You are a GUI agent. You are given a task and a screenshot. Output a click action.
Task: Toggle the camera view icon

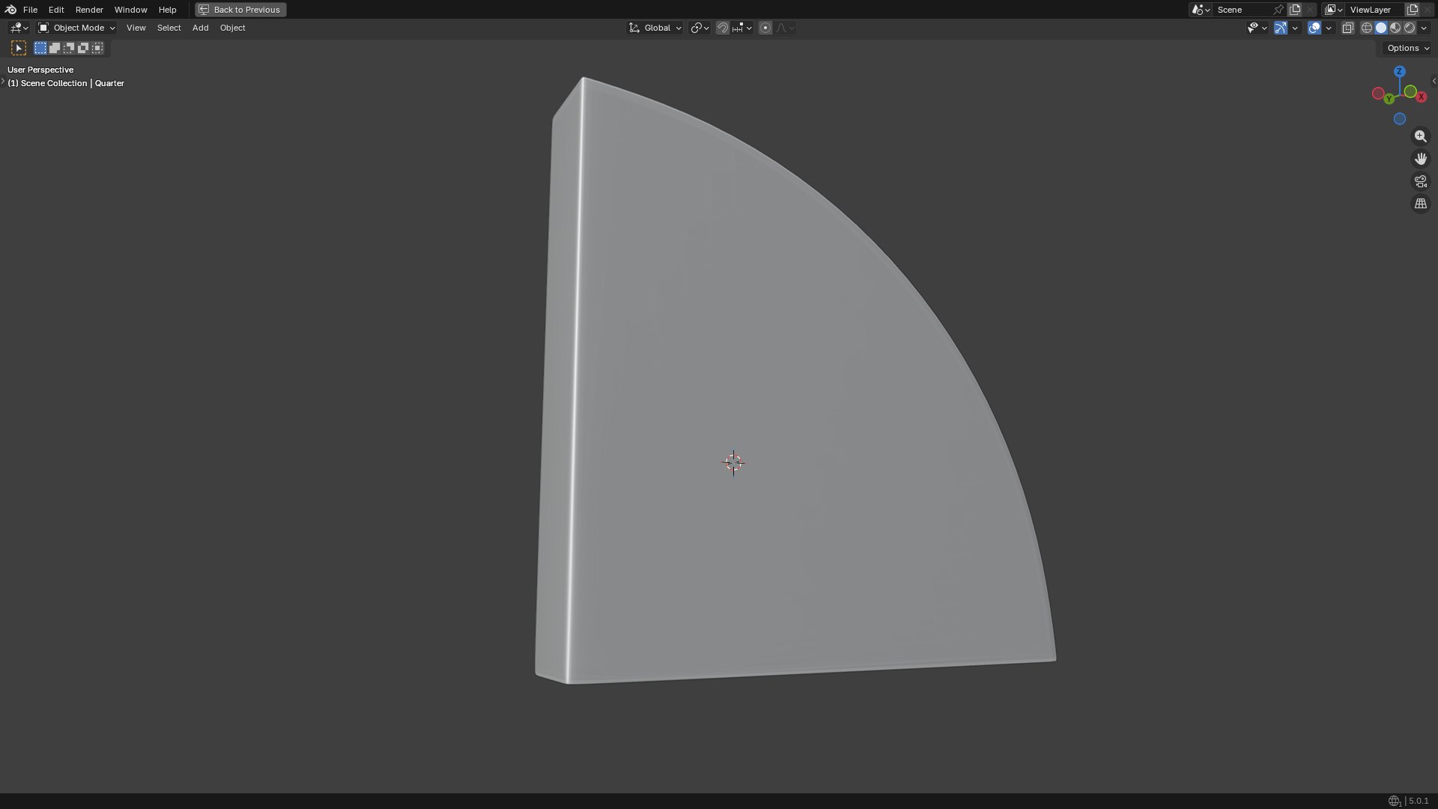(x=1420, y=181)
